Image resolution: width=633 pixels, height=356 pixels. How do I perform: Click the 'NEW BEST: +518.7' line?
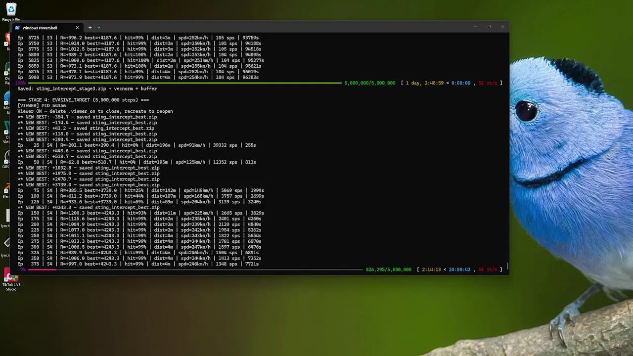87,156
